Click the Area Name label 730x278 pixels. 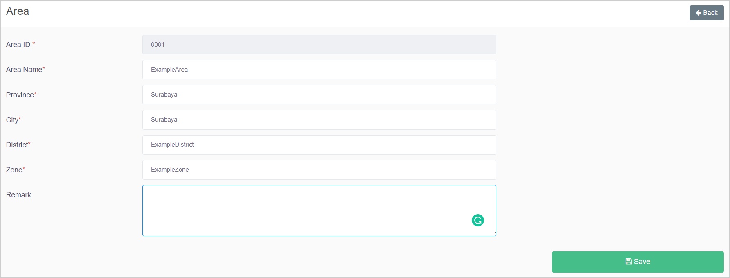pos(24,70)
